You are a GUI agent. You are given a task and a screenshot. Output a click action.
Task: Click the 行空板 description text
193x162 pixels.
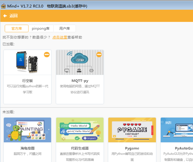(27, 89)
